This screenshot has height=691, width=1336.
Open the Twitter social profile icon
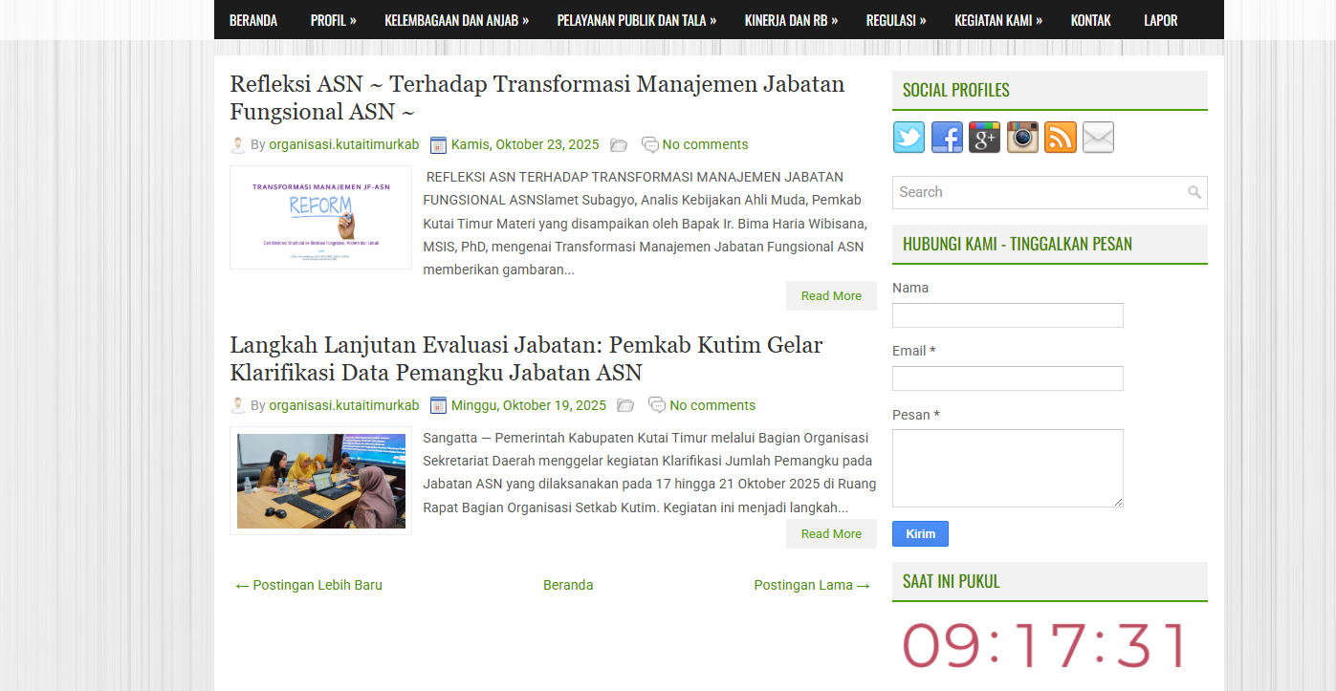(909, 138)
